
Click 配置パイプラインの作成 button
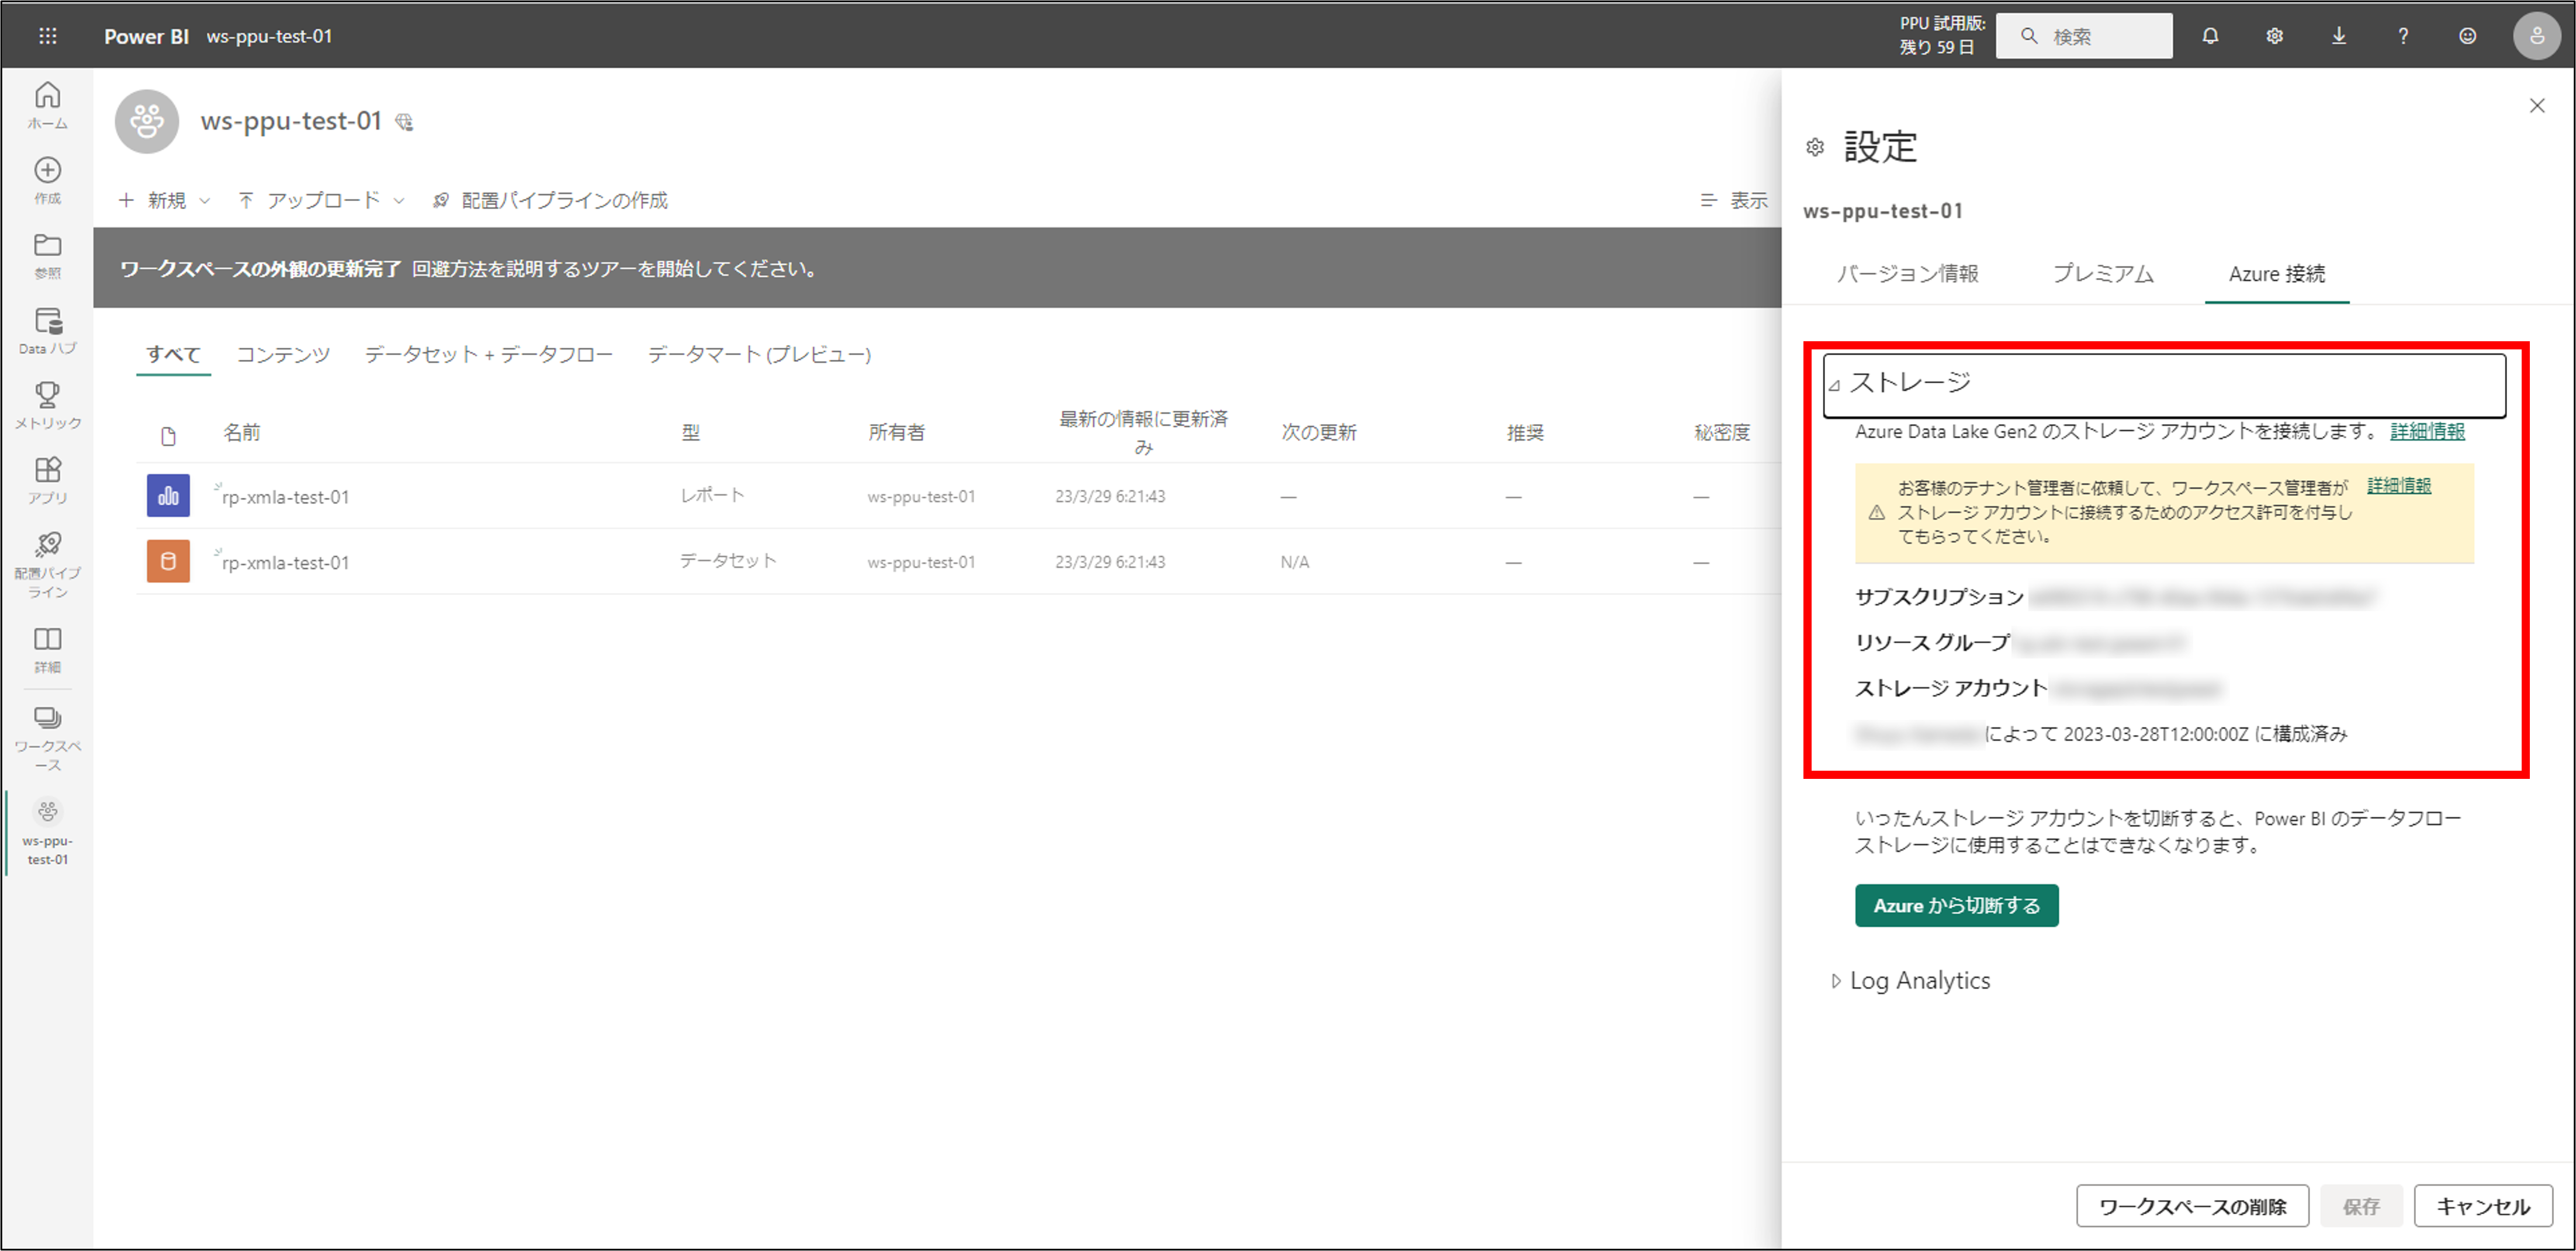coord(550,200)
